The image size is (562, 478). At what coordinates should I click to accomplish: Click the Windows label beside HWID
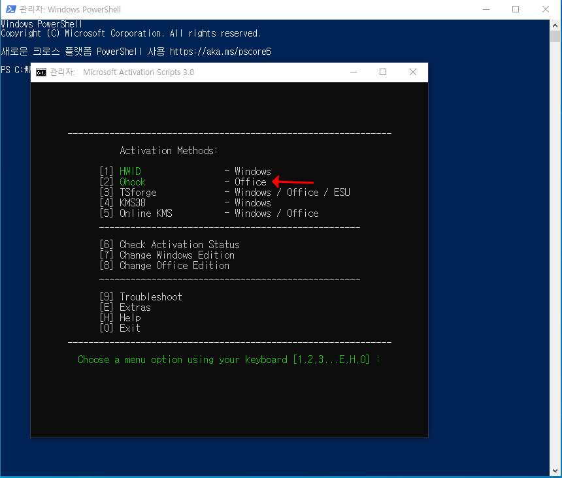(253, 172)
